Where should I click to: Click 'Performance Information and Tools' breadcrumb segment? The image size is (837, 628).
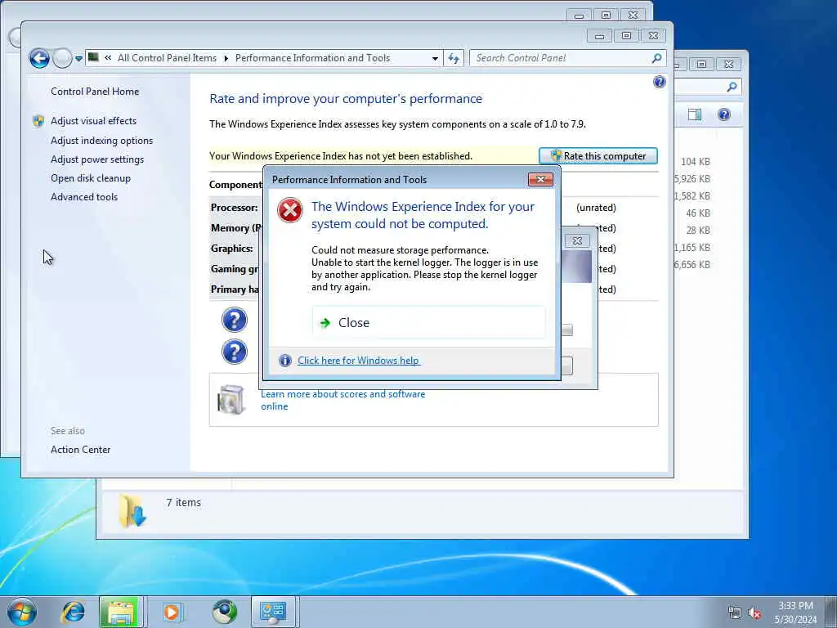(x=313, y=58)
